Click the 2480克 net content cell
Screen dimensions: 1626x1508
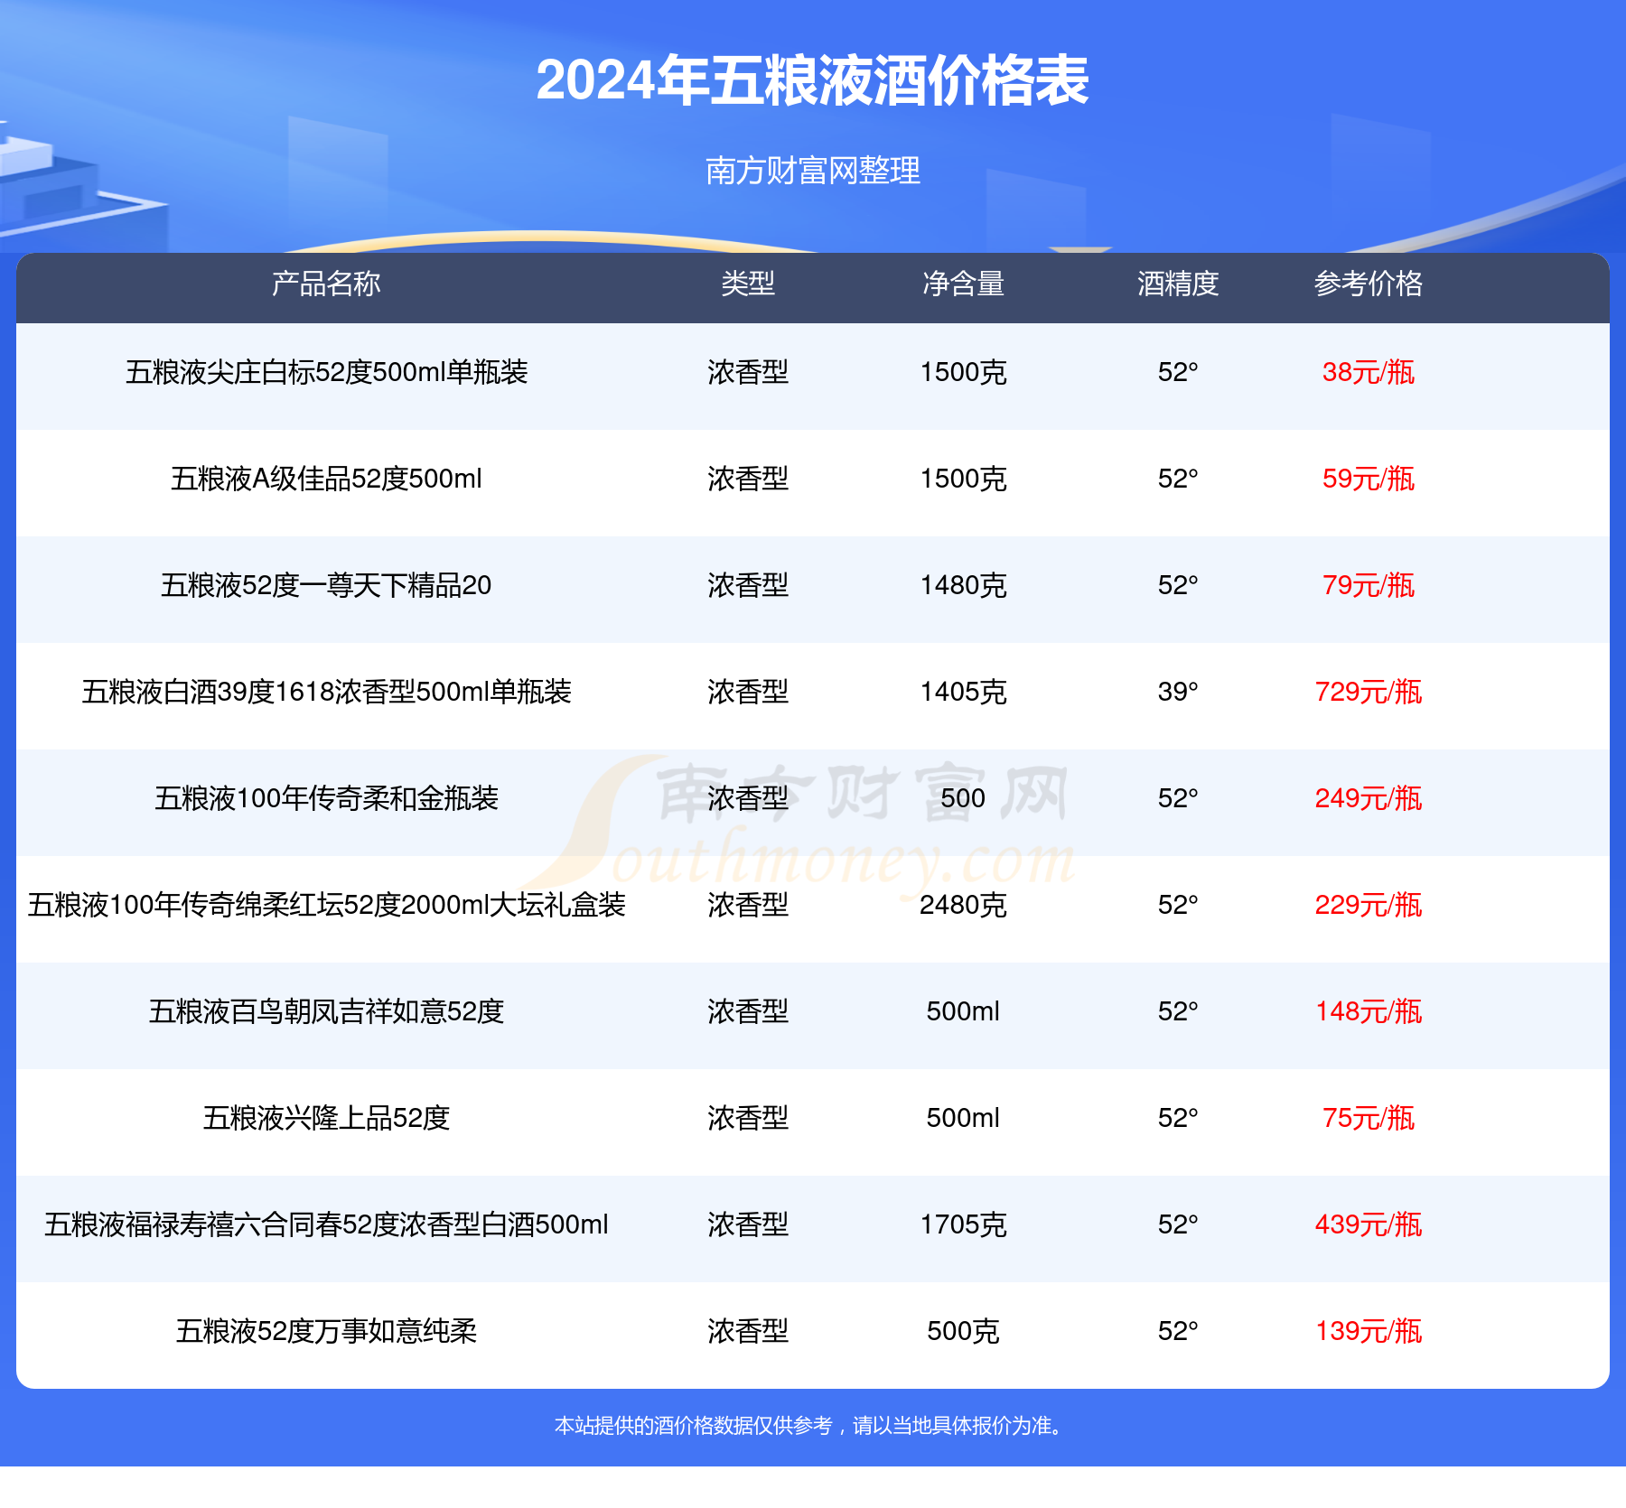tap(963, 905)
